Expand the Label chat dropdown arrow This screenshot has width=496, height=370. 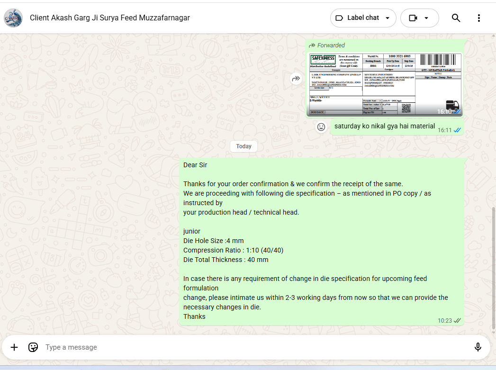388,18
